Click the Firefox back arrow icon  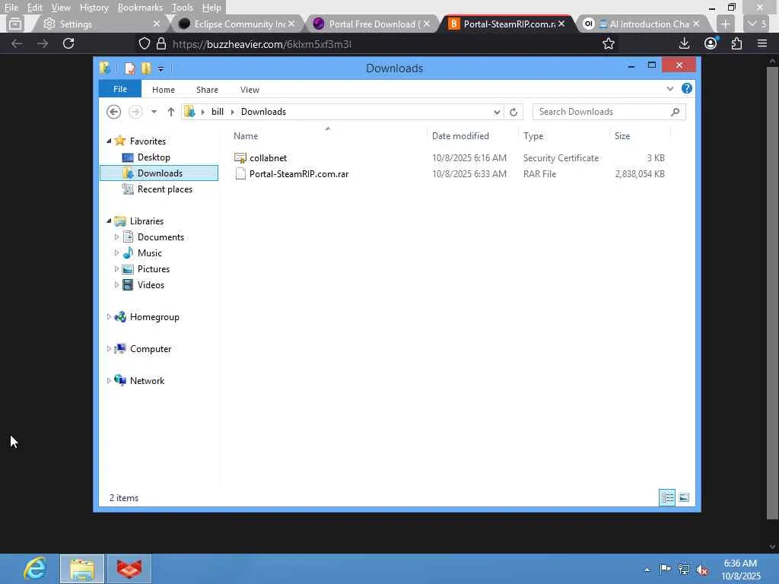coord(17,43)
